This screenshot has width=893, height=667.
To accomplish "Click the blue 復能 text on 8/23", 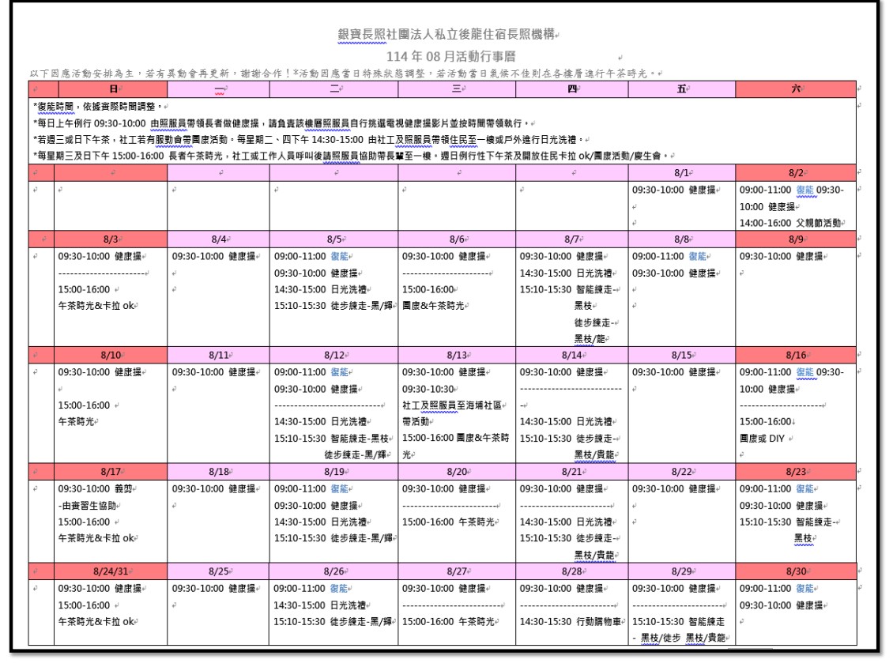I will [x=808, y=489].
